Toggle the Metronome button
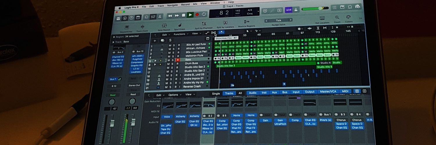 point(296,9)
